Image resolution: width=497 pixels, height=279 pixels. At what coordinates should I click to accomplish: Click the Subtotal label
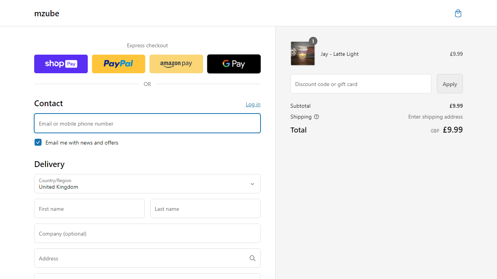click(x=301, y=106)
